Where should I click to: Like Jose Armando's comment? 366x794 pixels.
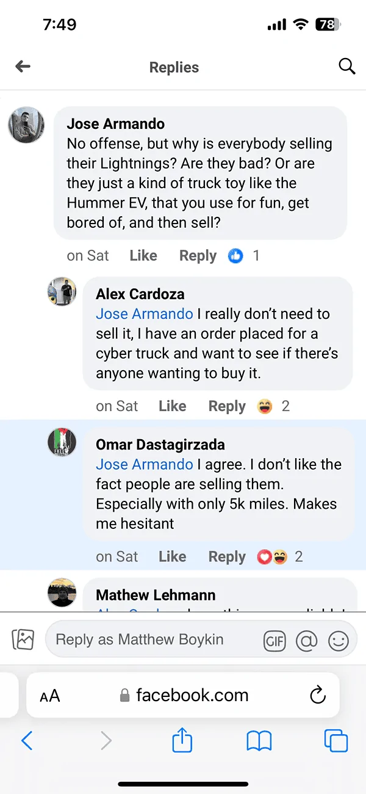pyautogui.click(x=143, y=256)
